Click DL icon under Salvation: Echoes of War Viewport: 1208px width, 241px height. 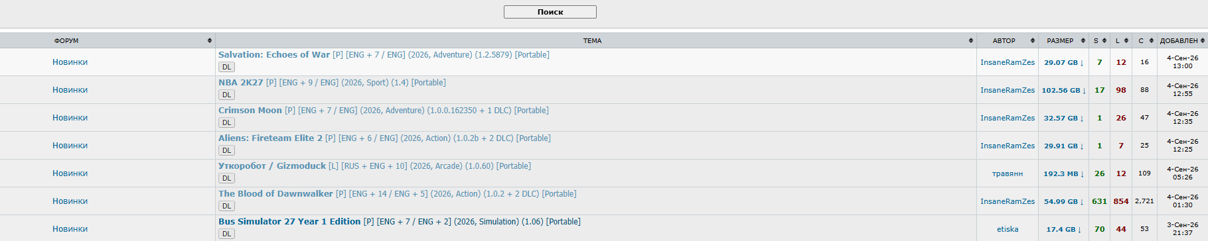pyautogui.click(x=226, y=67)
